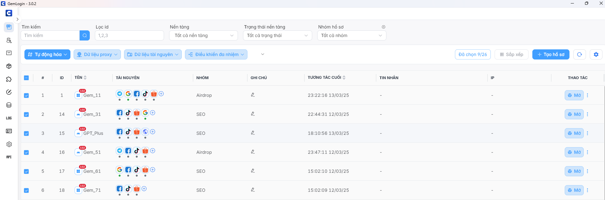
Task: Open the Dữ liệu proxy menu
Action: (97, 54)
